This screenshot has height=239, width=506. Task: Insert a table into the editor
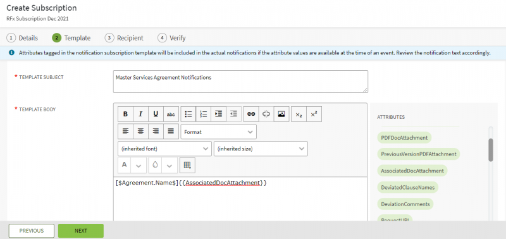point(187,165)
